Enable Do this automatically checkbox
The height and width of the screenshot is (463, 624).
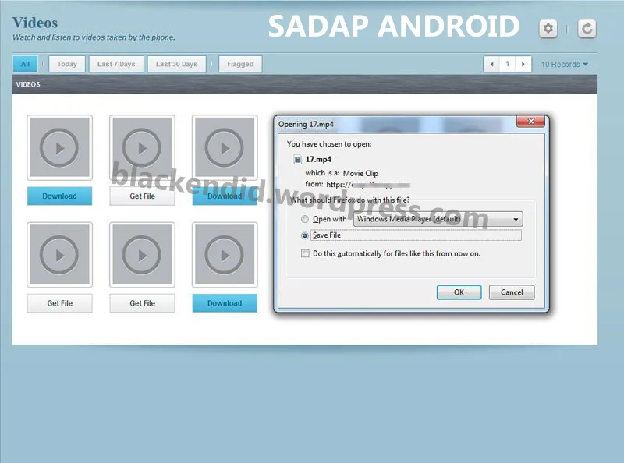click(305, 253)
